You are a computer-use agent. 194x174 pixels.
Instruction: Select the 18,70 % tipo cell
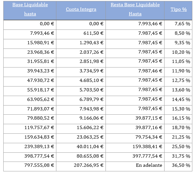coord(178,129)
